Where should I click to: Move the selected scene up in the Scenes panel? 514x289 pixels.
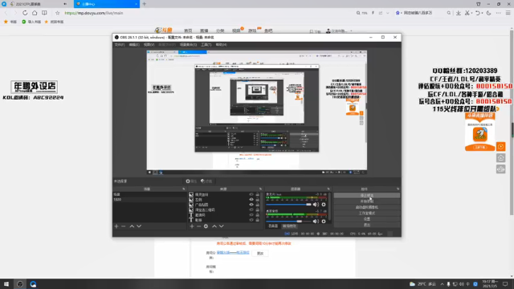pos(132,226)
